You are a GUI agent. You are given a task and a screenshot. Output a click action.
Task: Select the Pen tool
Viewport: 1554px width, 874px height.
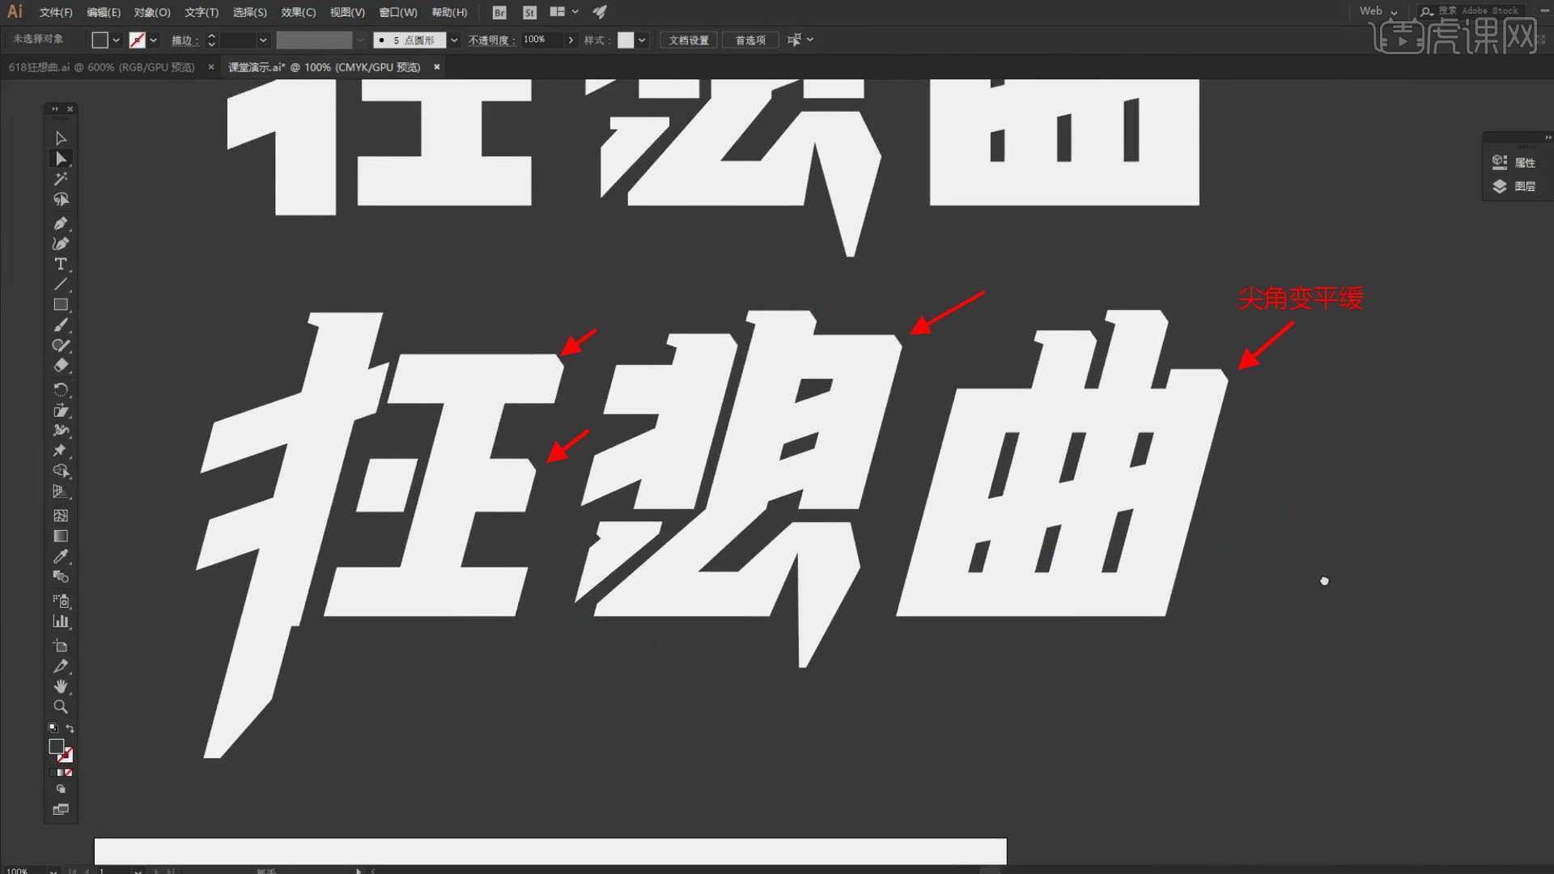coord(61,223)
